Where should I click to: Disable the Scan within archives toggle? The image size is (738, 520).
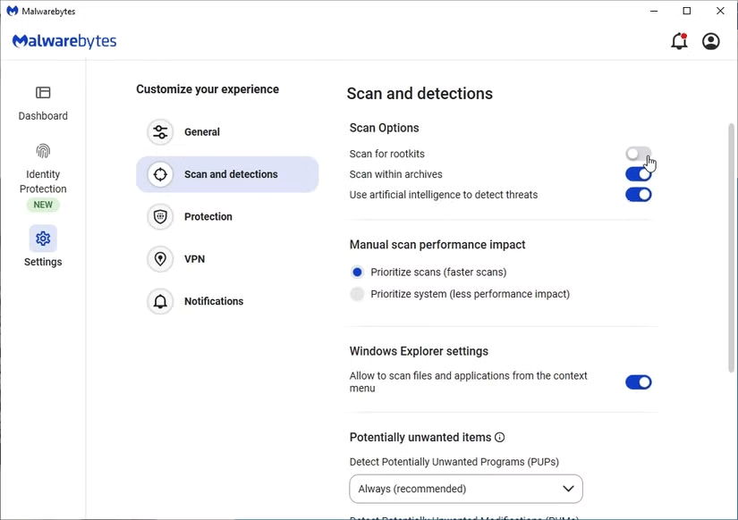638,174
